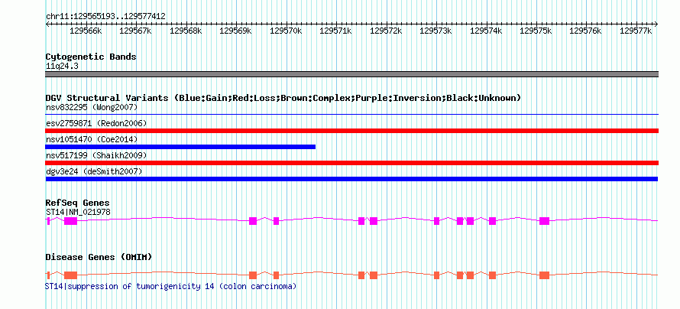The width and height of the screenshot is (680, 309).
Task: Open variant label dgv3e24 (deSmith2007)
Action: 94,171
